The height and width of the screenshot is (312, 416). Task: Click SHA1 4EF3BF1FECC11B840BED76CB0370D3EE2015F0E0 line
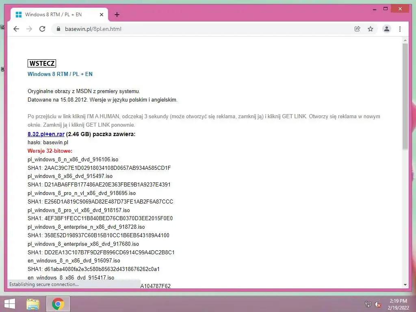tap(100, 218)
